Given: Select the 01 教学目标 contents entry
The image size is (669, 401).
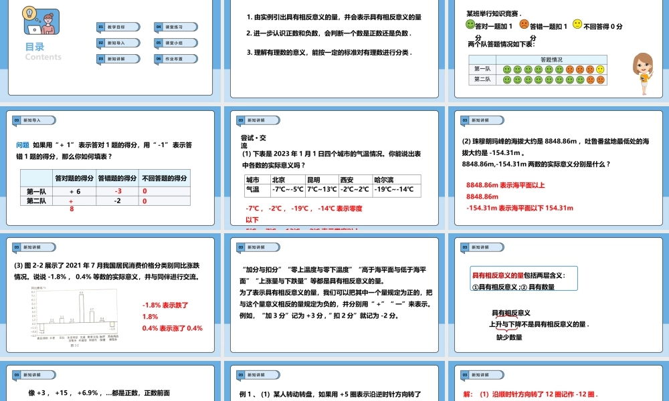Looking at the screenshot, I should coord(119,27).
